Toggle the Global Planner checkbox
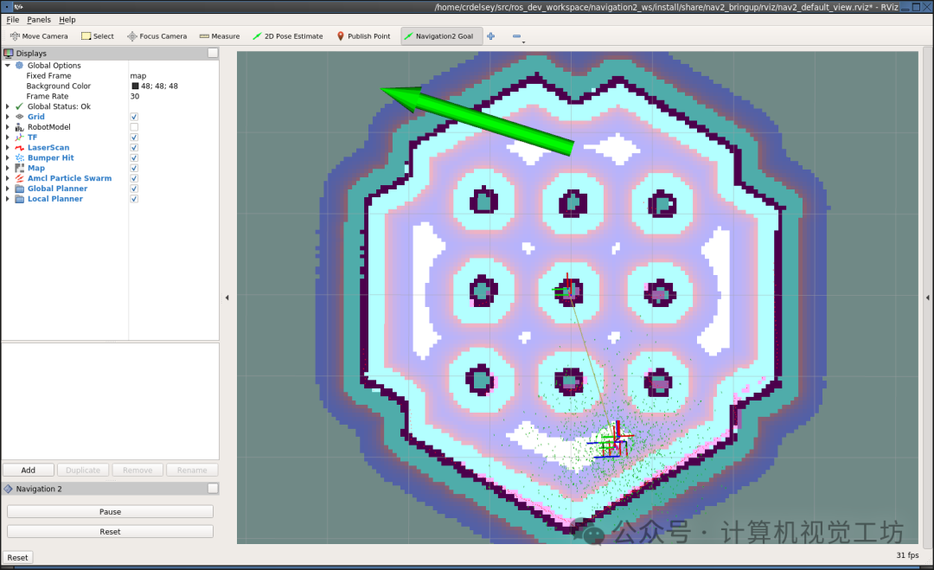This screenshot has width=934, height=570. click(x=134, y=189)
